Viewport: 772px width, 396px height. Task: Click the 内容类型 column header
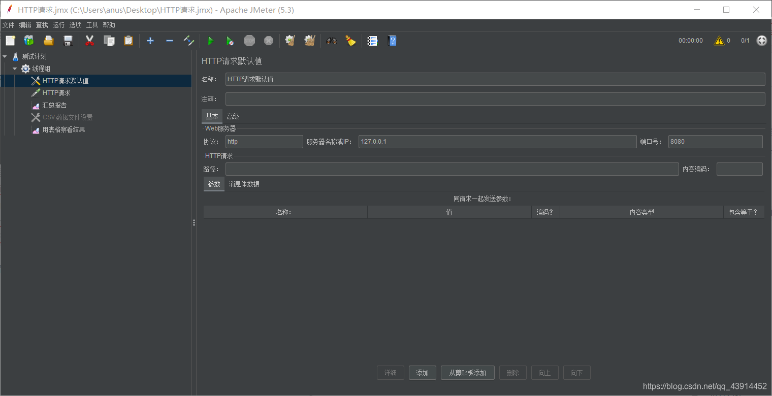pyautogui.click(x=641, y=212)
